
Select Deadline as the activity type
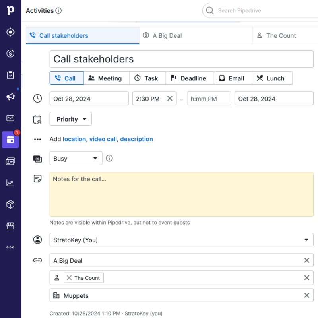[x=190, y=78]
